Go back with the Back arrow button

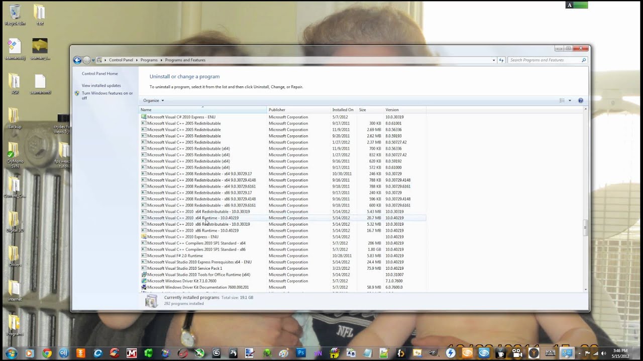point(77,60)
